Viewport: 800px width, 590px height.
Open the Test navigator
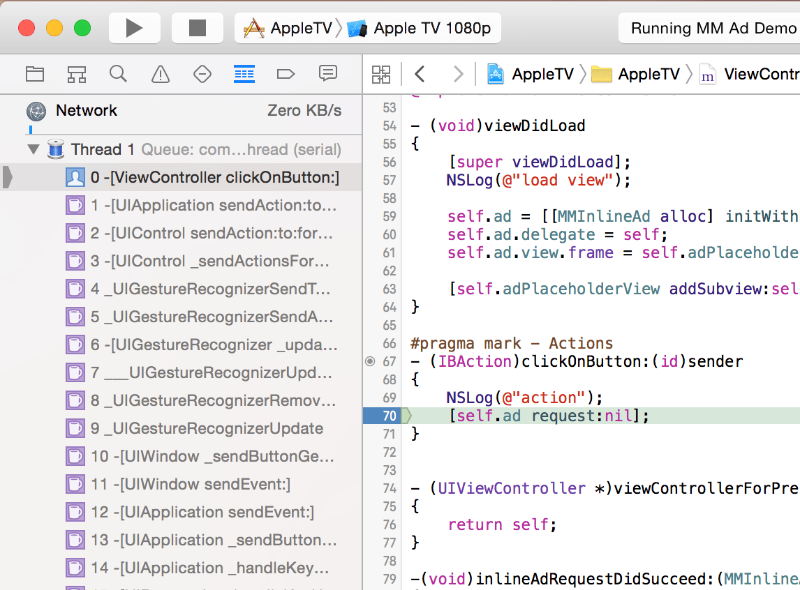tap(202, 74)
